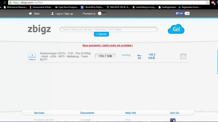Click the peers count 20 indicator
218x122 pixels.
(x=139, y=57)
